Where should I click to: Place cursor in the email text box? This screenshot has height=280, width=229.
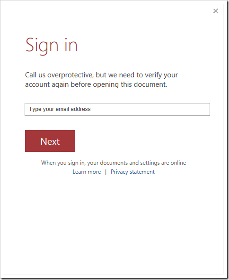point(117,109)
